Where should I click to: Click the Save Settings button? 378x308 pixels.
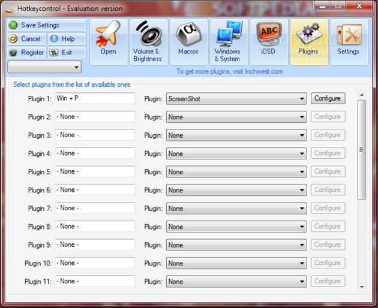pyautogui.click(x=46, y=25)
